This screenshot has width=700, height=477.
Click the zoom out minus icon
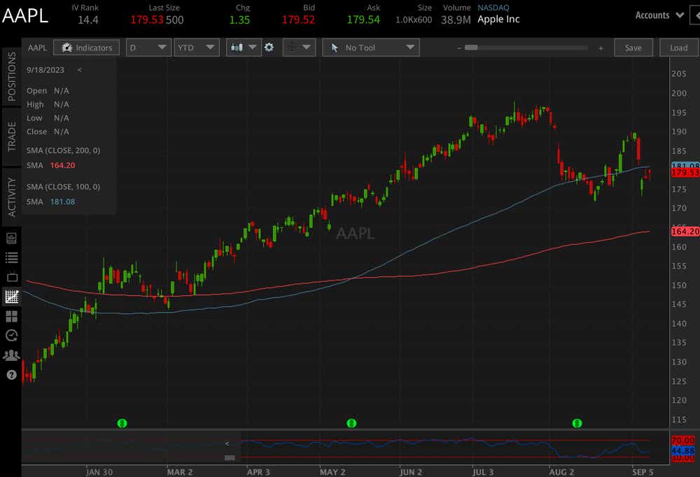(459, 48)
